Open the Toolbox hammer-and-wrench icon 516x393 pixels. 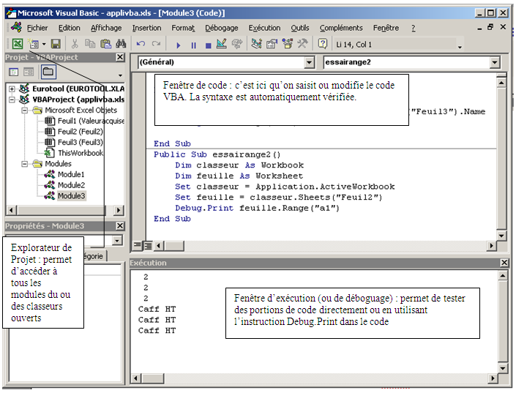pos(302,44)
